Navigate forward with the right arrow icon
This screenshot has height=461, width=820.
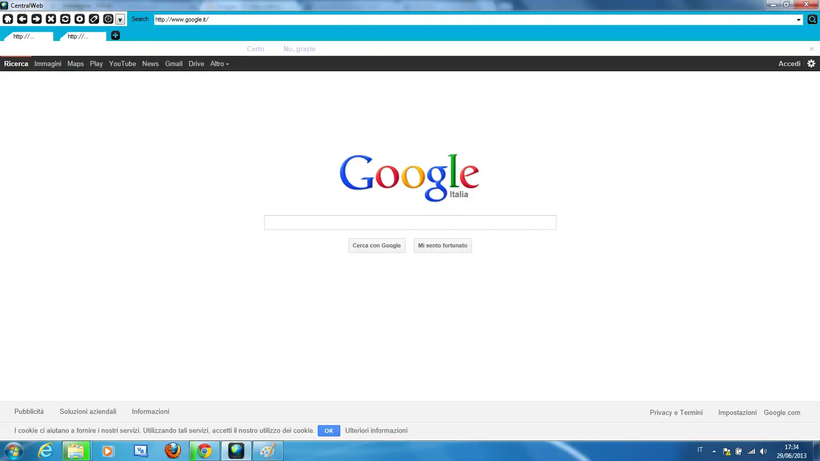click(36, 19)
